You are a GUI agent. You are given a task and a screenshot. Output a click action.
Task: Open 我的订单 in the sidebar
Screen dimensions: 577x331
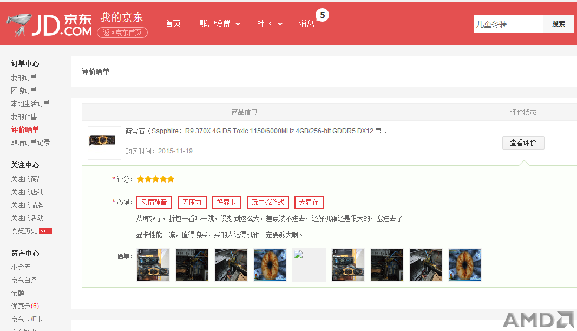click(x=24, y=77)
